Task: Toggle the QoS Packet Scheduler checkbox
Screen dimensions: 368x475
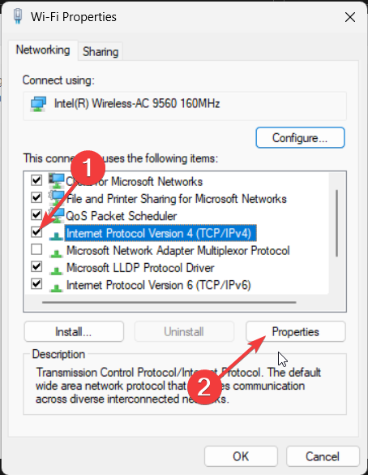Action: click(x=36, y=215)
